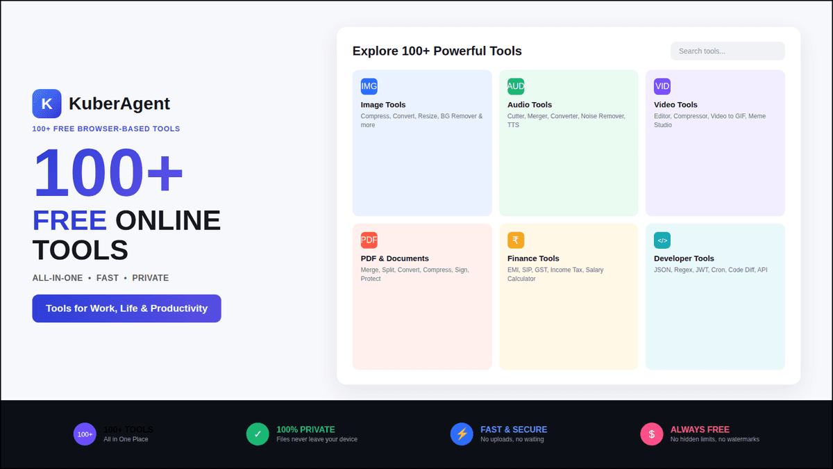833x469 pixels.
Task: Click description 'Compress, Convert, Resize, BG Remover & more'
Action: tap(421, 121)
